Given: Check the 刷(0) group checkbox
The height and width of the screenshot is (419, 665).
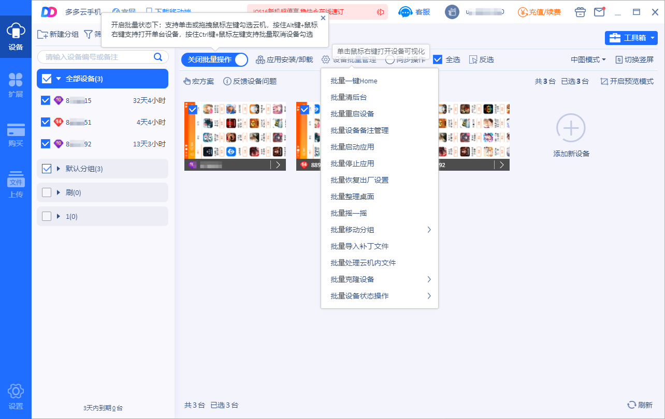Looking at the screenshot, I should [x=47, y=192].
